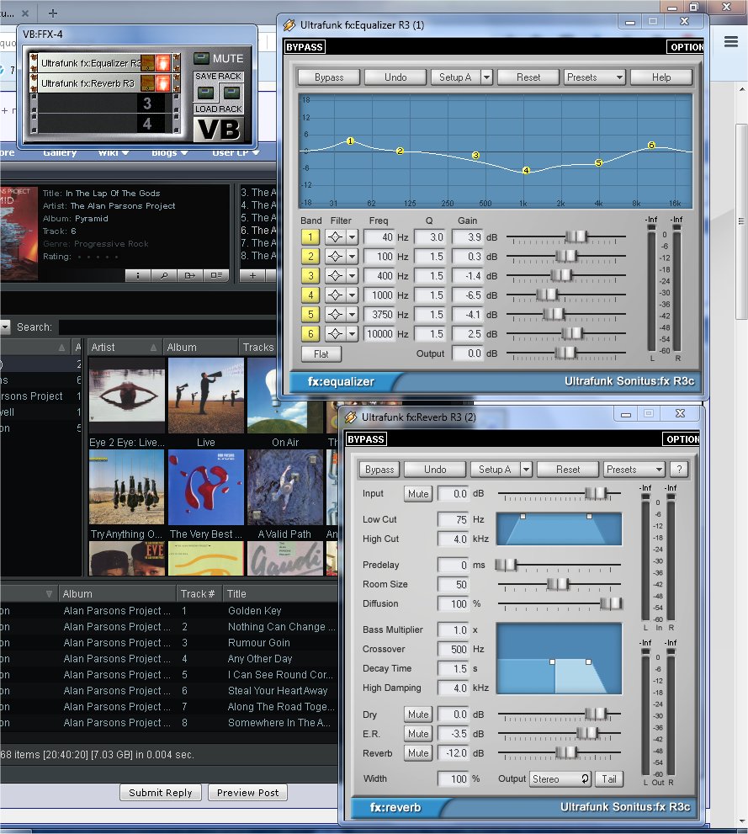Viewport: 748px width, 834px height.
Task: Mute the Reverb Input signal
Action: click(418, 494)
